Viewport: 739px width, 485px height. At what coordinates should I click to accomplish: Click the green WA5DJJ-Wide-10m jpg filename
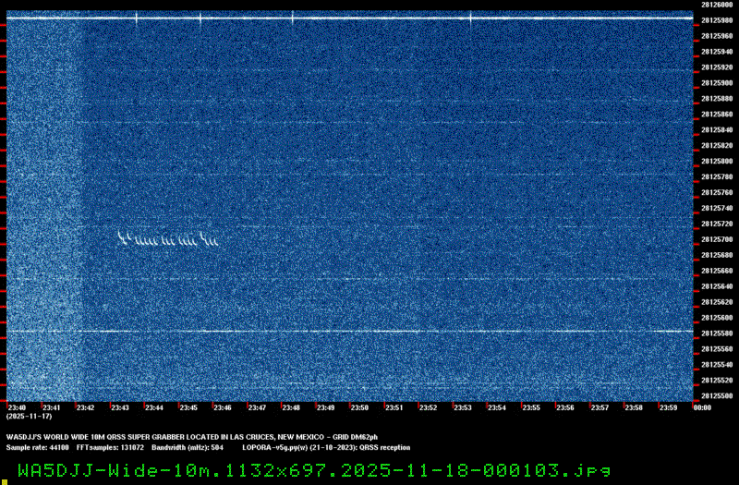(x=314, y=470)
